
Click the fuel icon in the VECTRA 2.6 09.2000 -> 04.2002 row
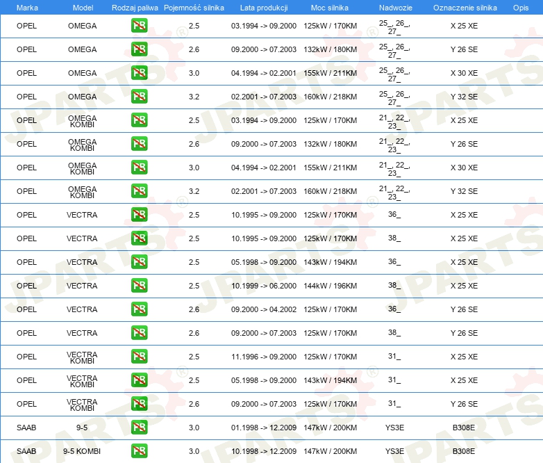pyautogui.click(x=139, y=309)
